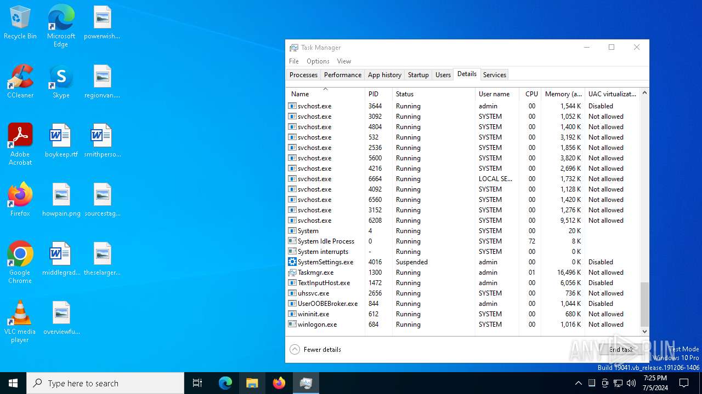Viewport: 702px width, 394px height.
Task: Launch VLC media player from desktop
Action: [20, 322]
